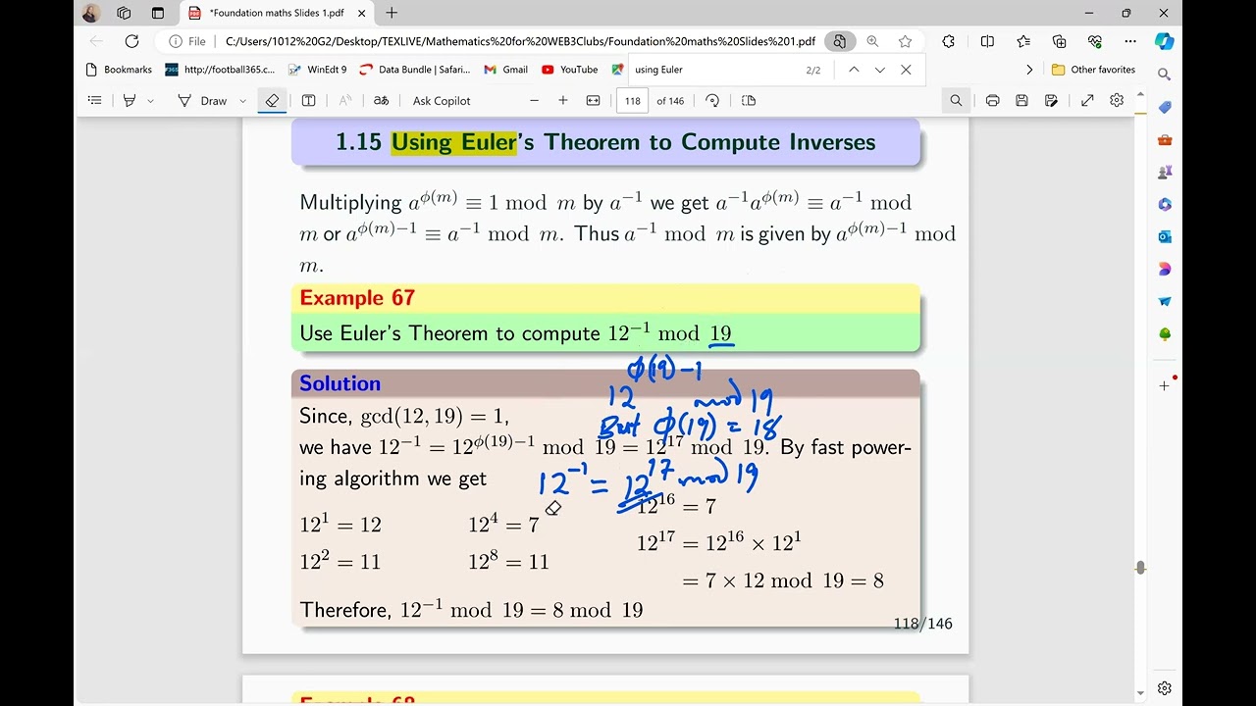This screenshot has height=706, width=1256.
Task: Select the Foundation maths Slides 1.pdf tab
Action: click(279, 13)
